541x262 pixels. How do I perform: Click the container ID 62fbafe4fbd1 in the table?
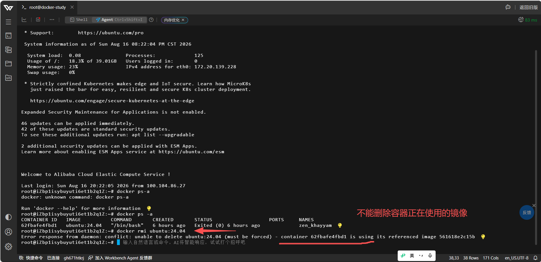coord(39,225)
